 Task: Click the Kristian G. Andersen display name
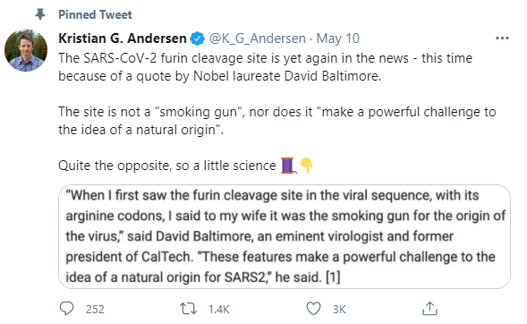tap(123, 38)
